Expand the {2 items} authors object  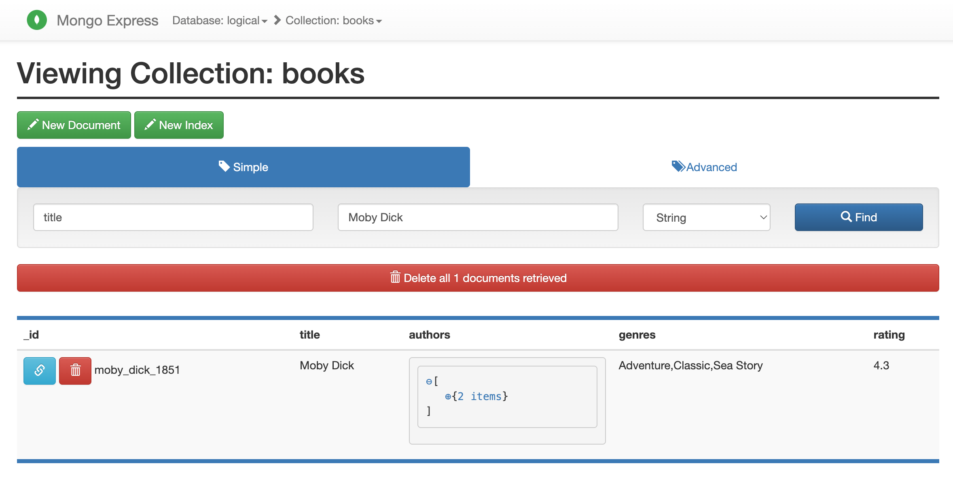448,396
